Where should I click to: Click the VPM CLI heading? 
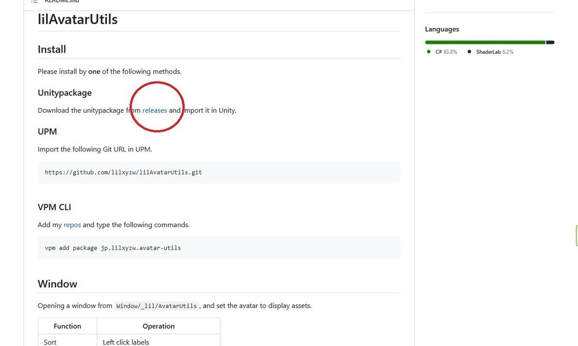tap(54, 207)
